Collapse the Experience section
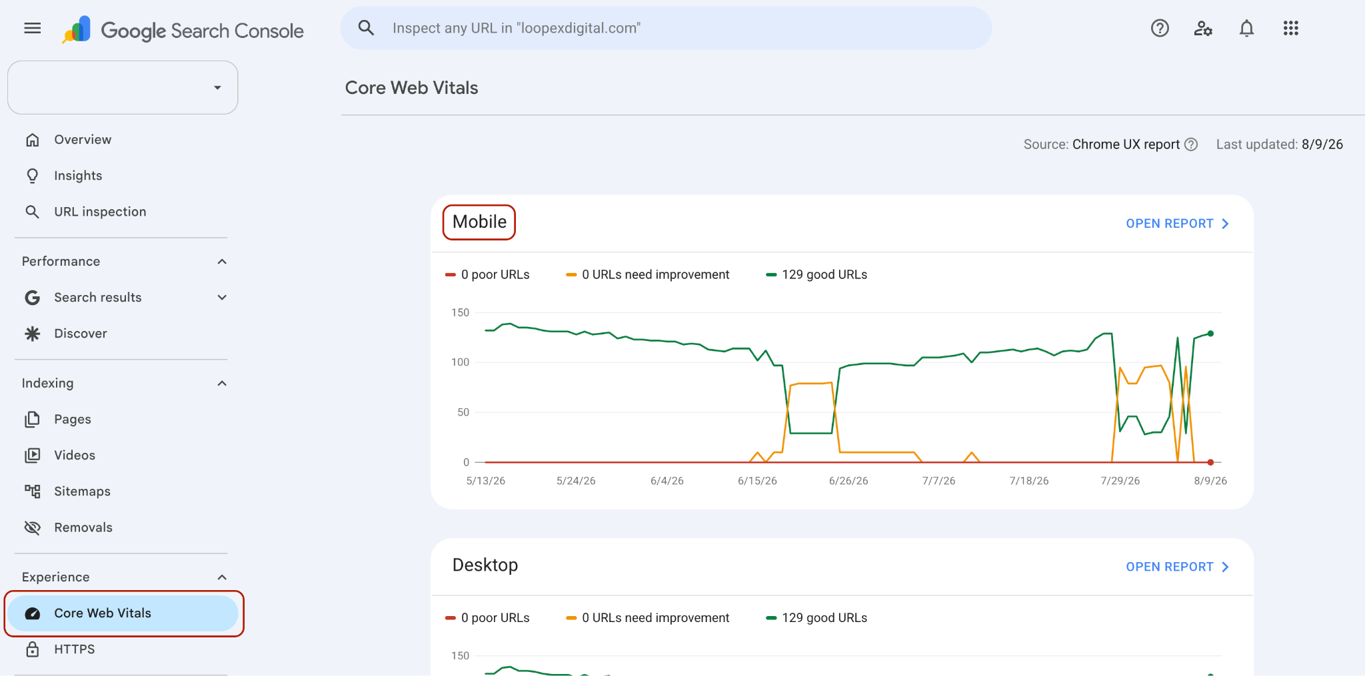This screenshot has width=1365, height=676. (x=222, y=577)
